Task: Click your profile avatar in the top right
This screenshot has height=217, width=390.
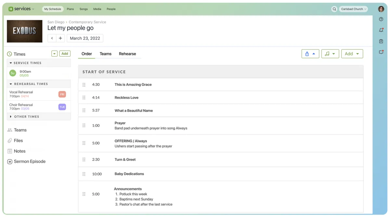Action: [381, 9]
